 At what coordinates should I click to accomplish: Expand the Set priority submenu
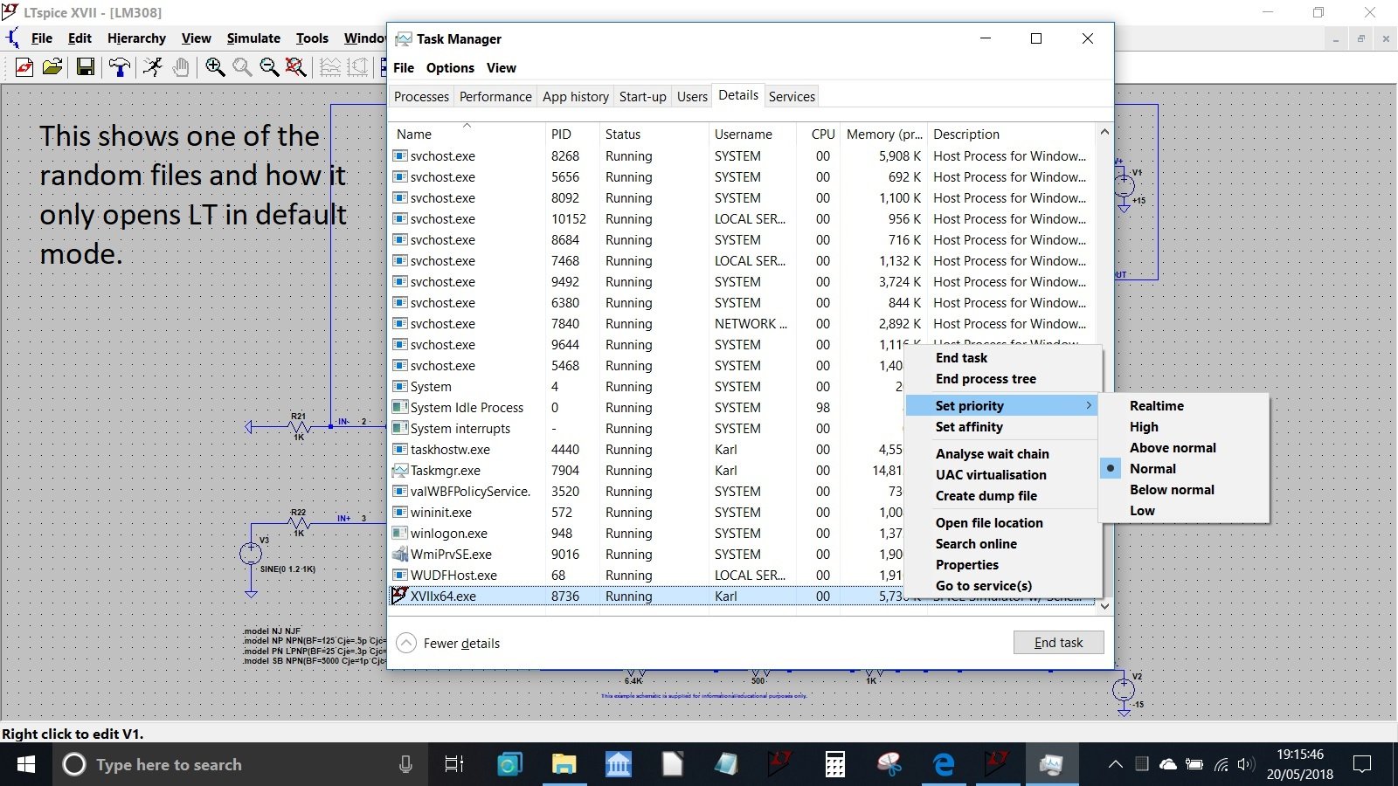click(1001, 405)
